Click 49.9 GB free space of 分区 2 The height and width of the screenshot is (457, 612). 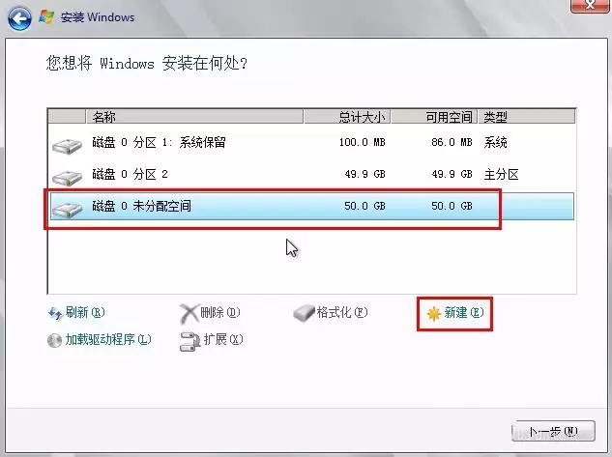click(452, 174)
